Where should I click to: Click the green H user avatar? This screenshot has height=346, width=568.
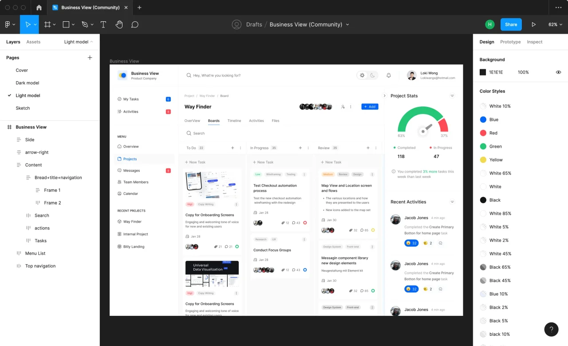pos(490,24)
